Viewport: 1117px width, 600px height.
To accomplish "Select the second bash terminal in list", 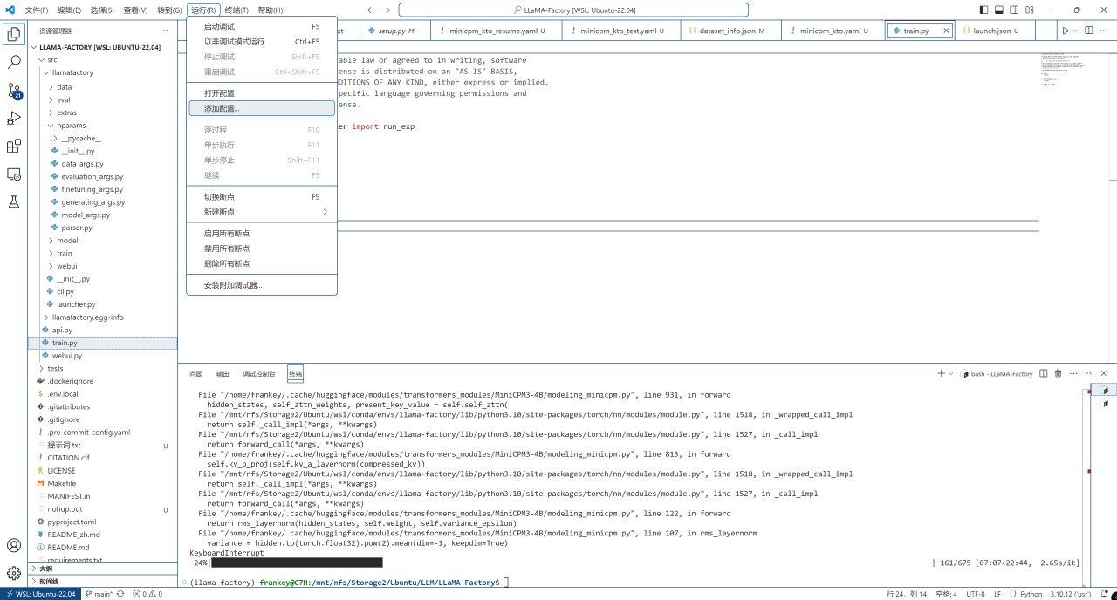I will pyautogui.click(x=1105, y=404).
